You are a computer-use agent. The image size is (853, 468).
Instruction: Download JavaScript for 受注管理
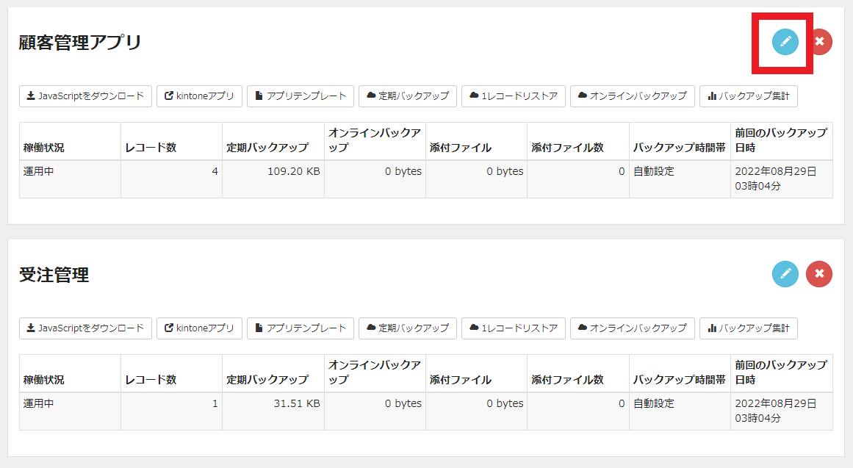(85, 328)
